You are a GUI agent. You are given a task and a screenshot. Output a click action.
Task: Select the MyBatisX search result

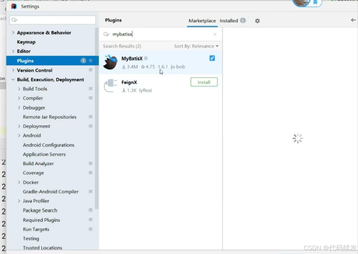pos(161,62)
